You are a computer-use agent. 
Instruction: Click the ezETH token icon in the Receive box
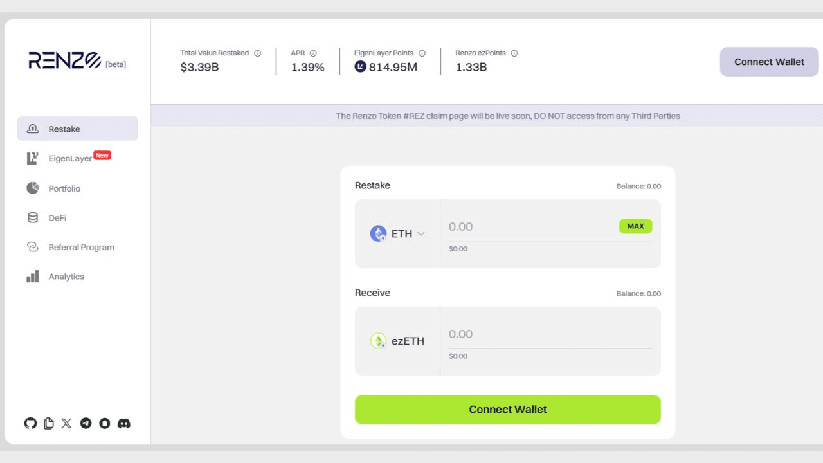[378, 341]
